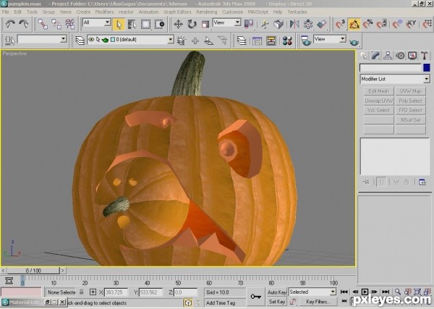
Task: Click the Redo arrow icon
Action: (24, 24)
